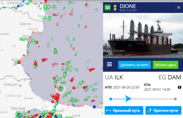Open the hamburger menu under the ship photo
Screen dimensions: 183x118
coord(109,64)
